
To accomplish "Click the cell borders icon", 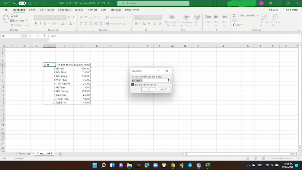I will pos(54,24).
